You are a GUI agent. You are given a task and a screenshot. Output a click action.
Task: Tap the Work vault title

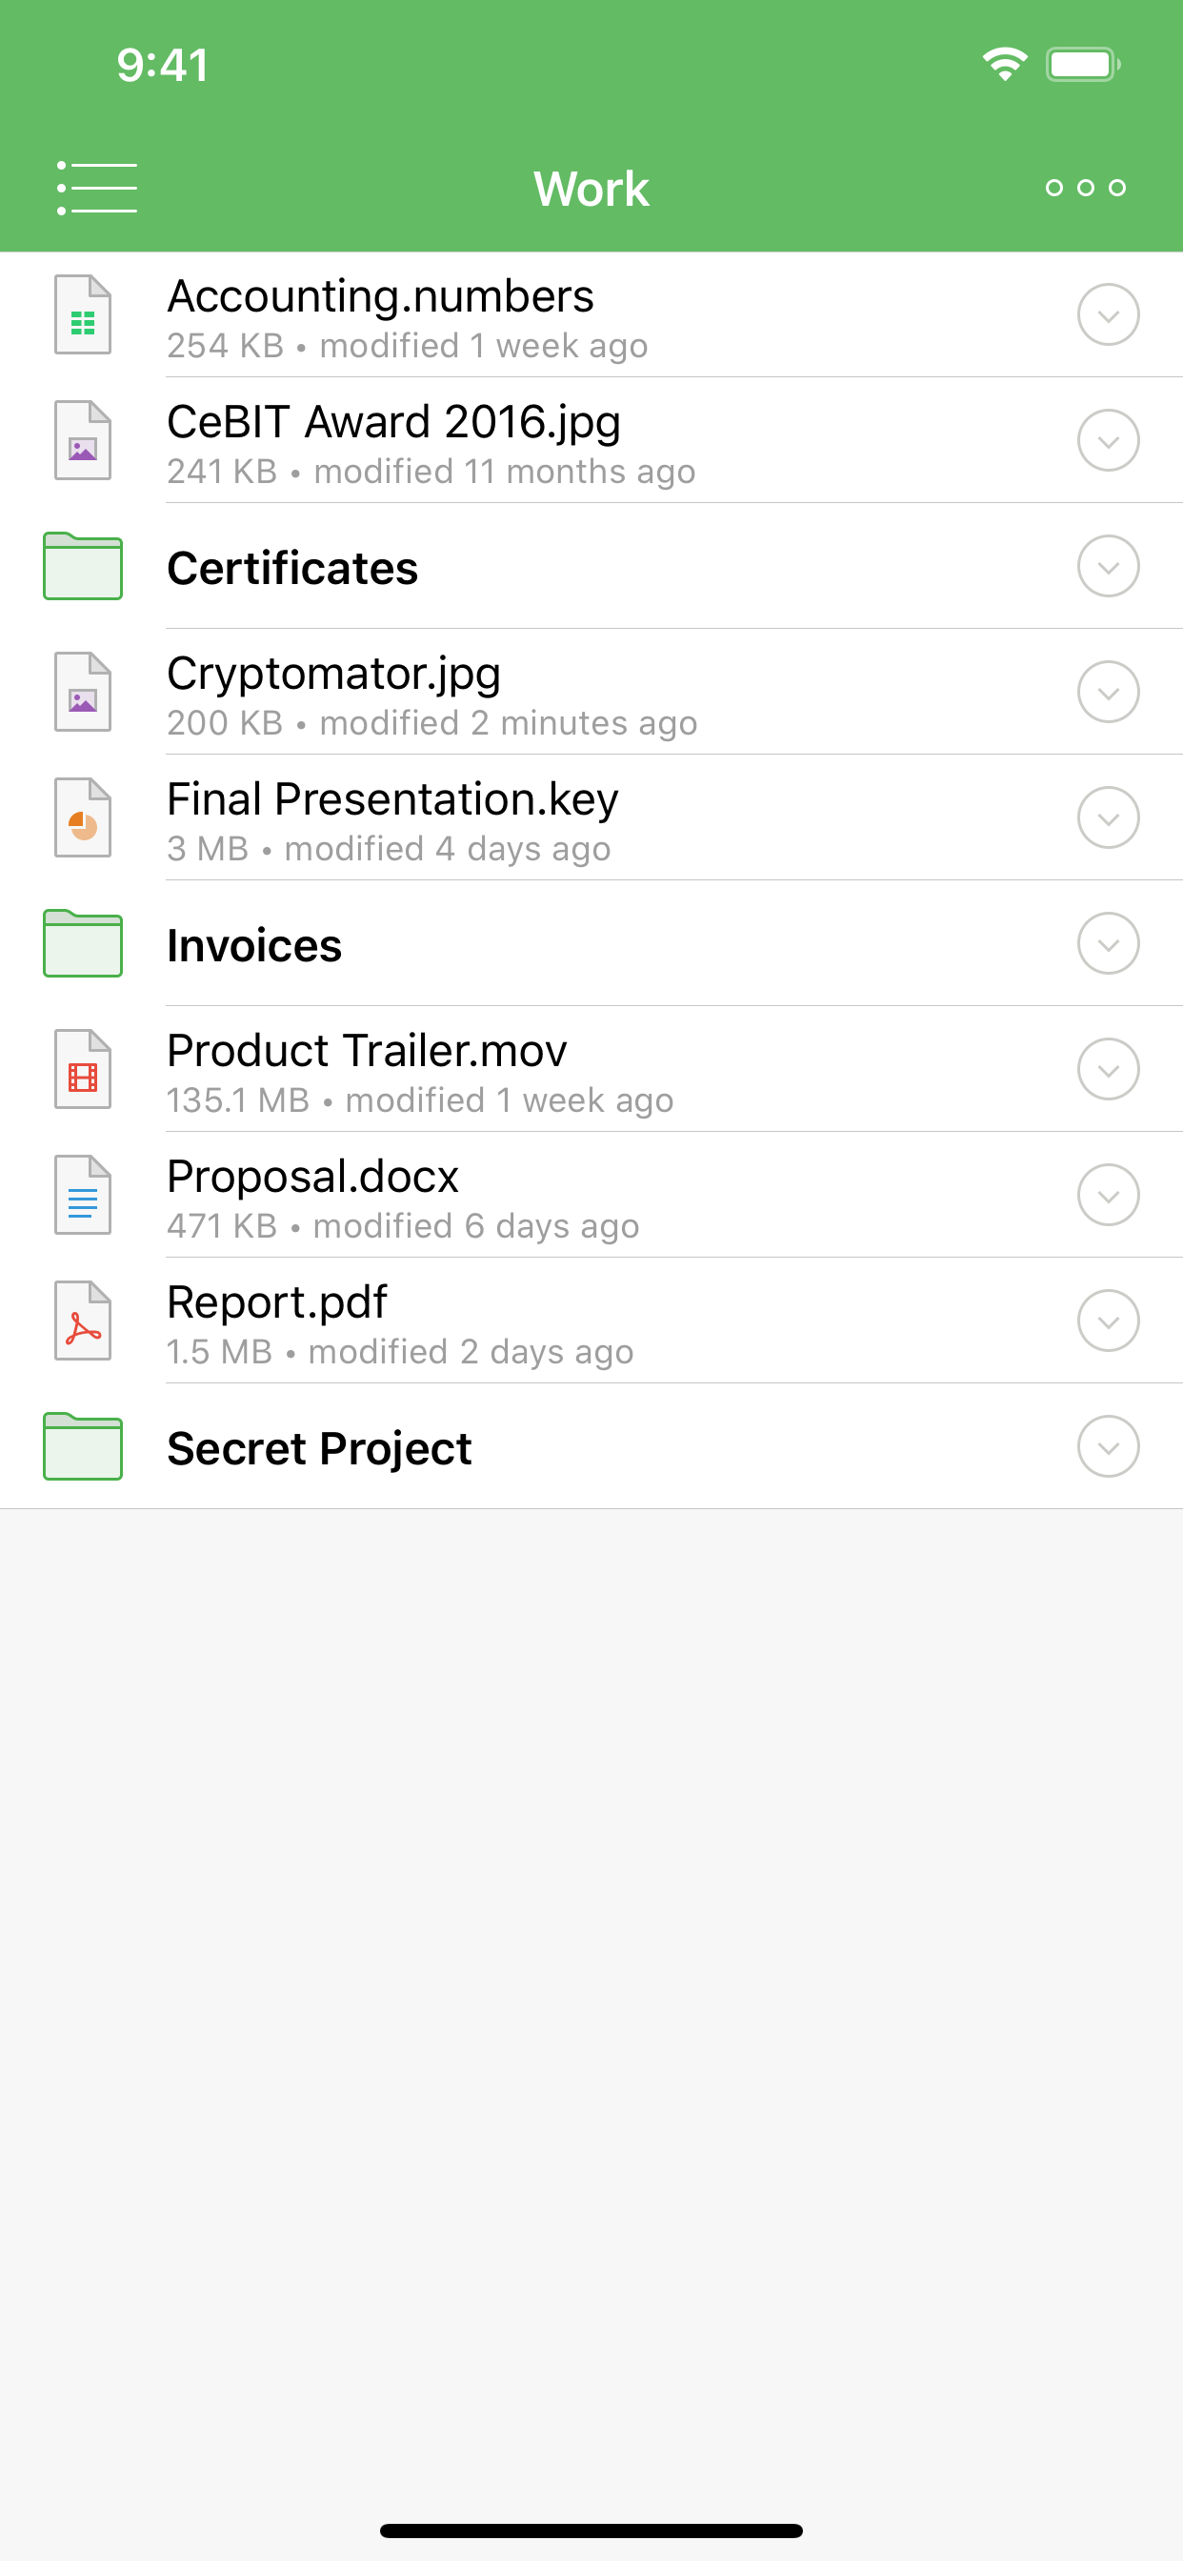click(x=591, y=188)
